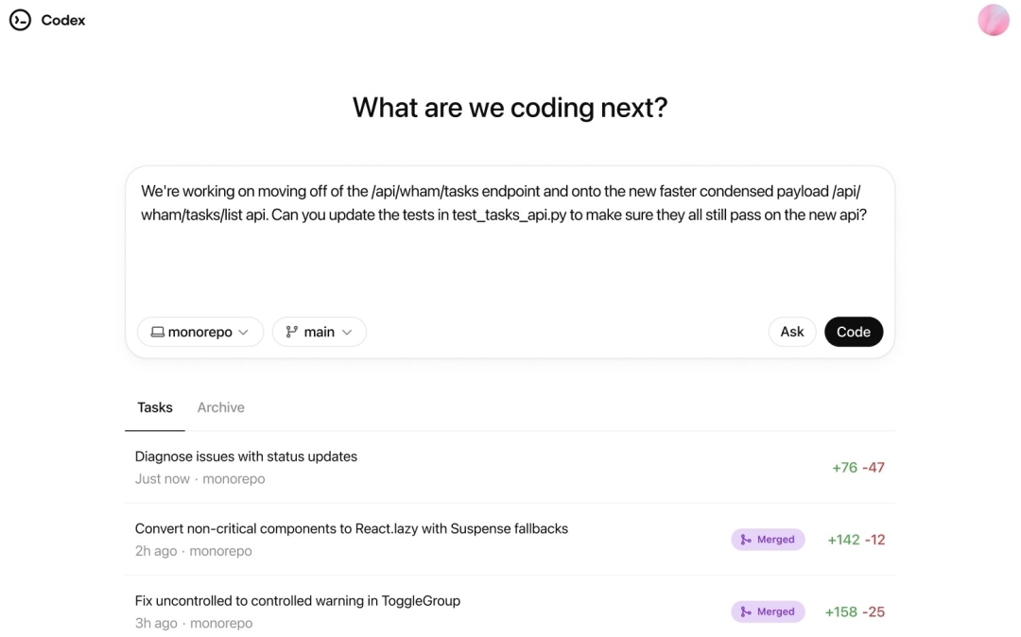Open the Convert non-critical components task
This screenshot has width=1021, height=637.
tap(351, 528)
